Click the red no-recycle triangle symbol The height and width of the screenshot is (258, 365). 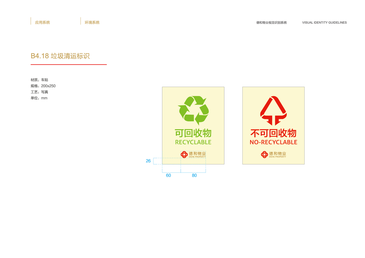273,111
